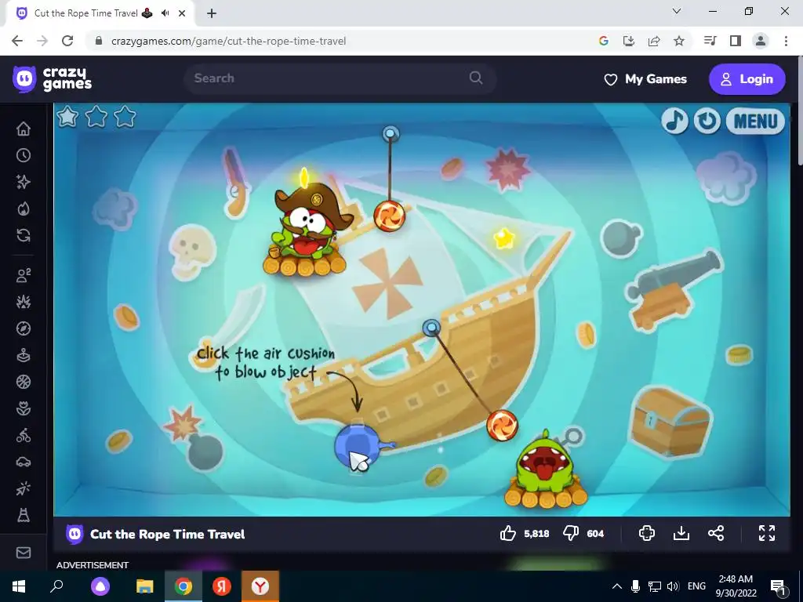Screen dimensions: 803x602
Task: Open File Explorer from taskbar
Action: tap(145, 586)
